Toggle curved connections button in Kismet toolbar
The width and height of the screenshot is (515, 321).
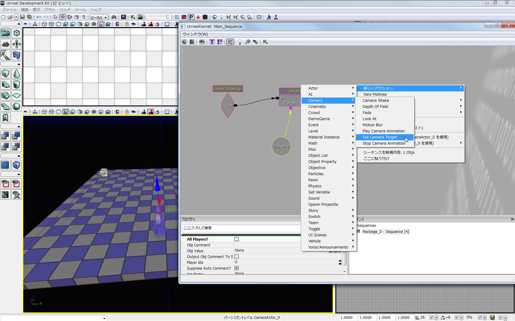[230, 42]
